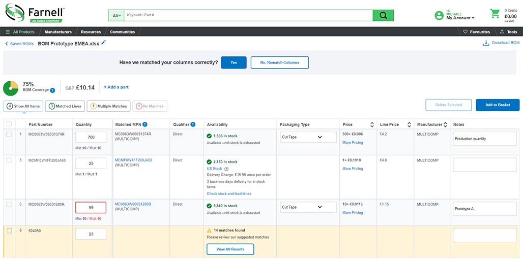Click the Production quantity notes field
This screenshot has width=523, height=259.
[x=485, y=139]
